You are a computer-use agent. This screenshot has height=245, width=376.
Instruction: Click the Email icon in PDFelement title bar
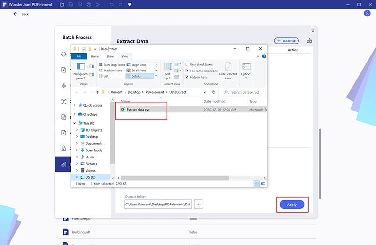pyautogui.click(x=80, y=4)
